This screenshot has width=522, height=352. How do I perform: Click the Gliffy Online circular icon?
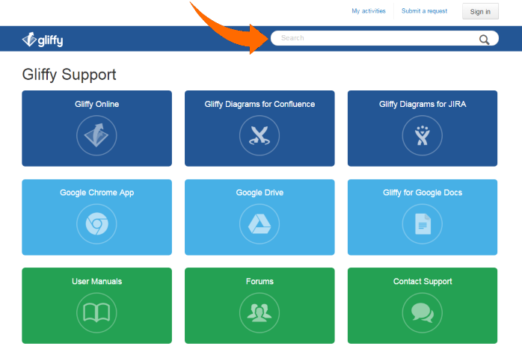(x=96, y=135)
